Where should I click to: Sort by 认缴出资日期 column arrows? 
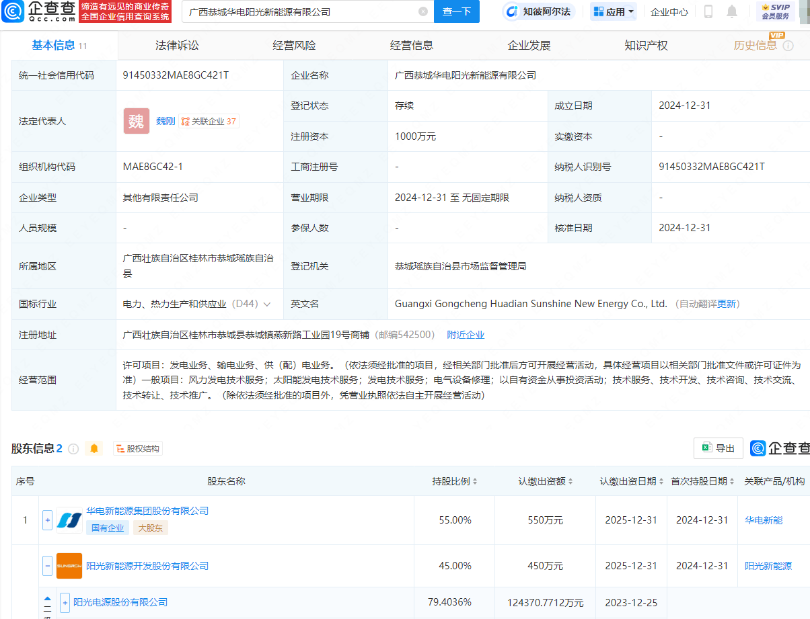coord(661,481)
